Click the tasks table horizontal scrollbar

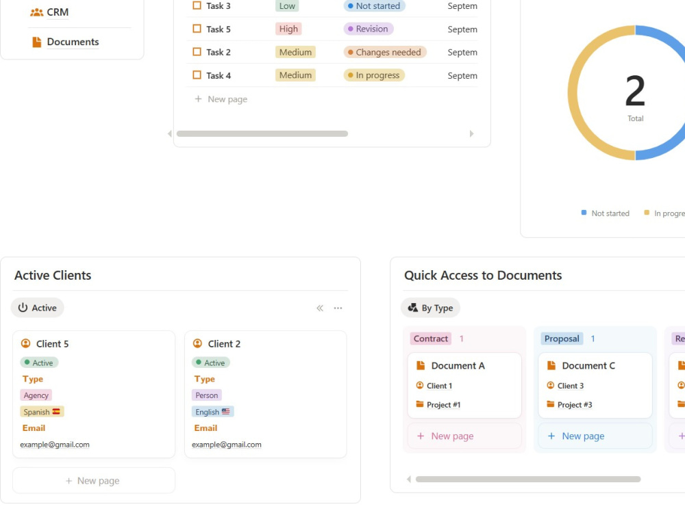pyautogui.click(x=262, y=133)
